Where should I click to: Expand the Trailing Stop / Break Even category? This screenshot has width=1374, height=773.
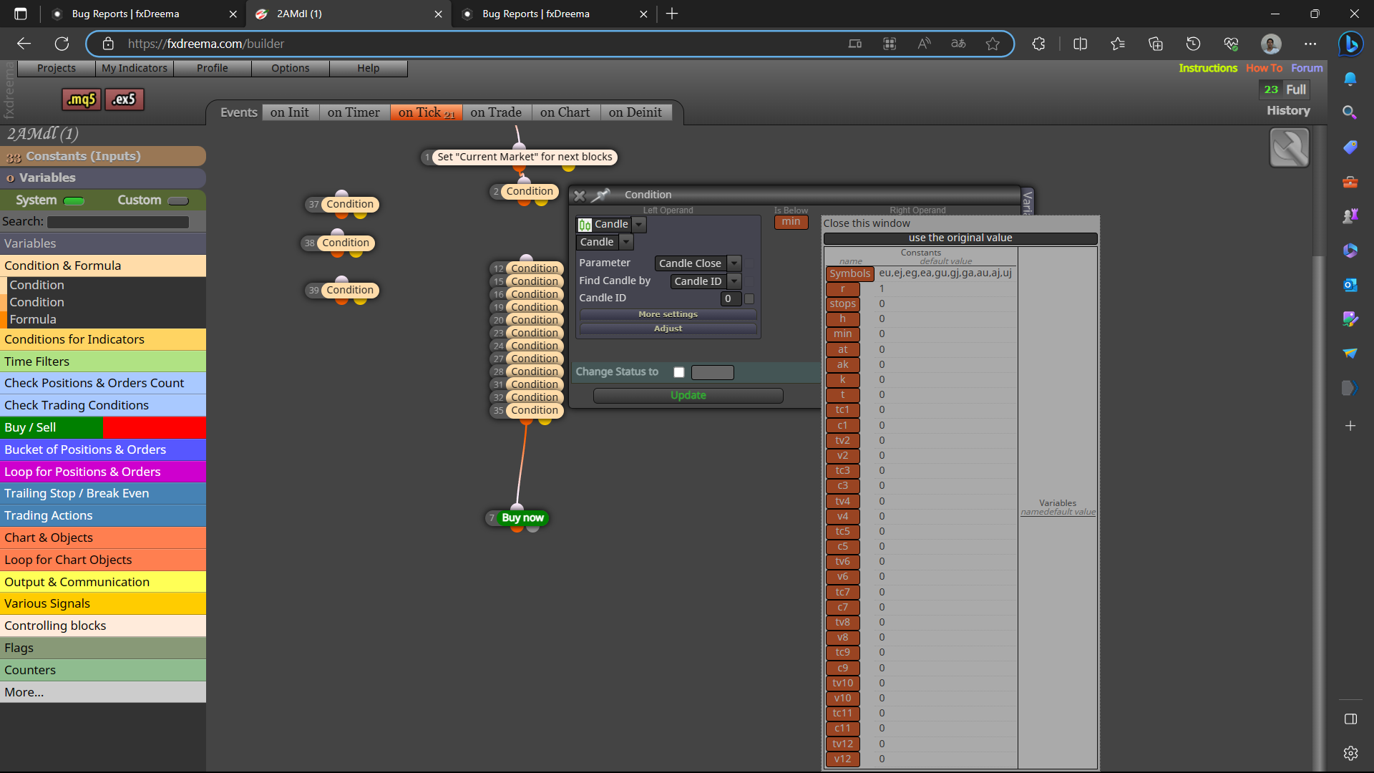(103, 493)
